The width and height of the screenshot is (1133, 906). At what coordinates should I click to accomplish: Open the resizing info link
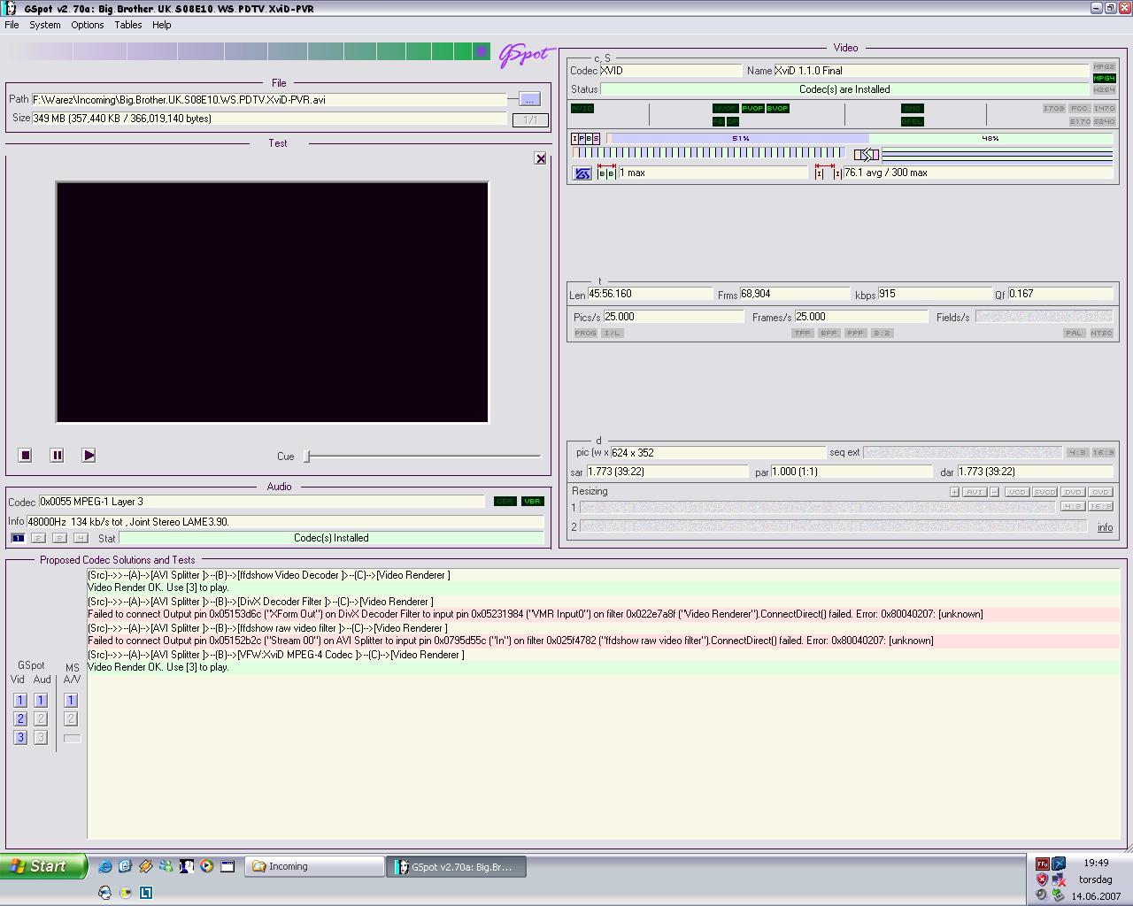1105,527
